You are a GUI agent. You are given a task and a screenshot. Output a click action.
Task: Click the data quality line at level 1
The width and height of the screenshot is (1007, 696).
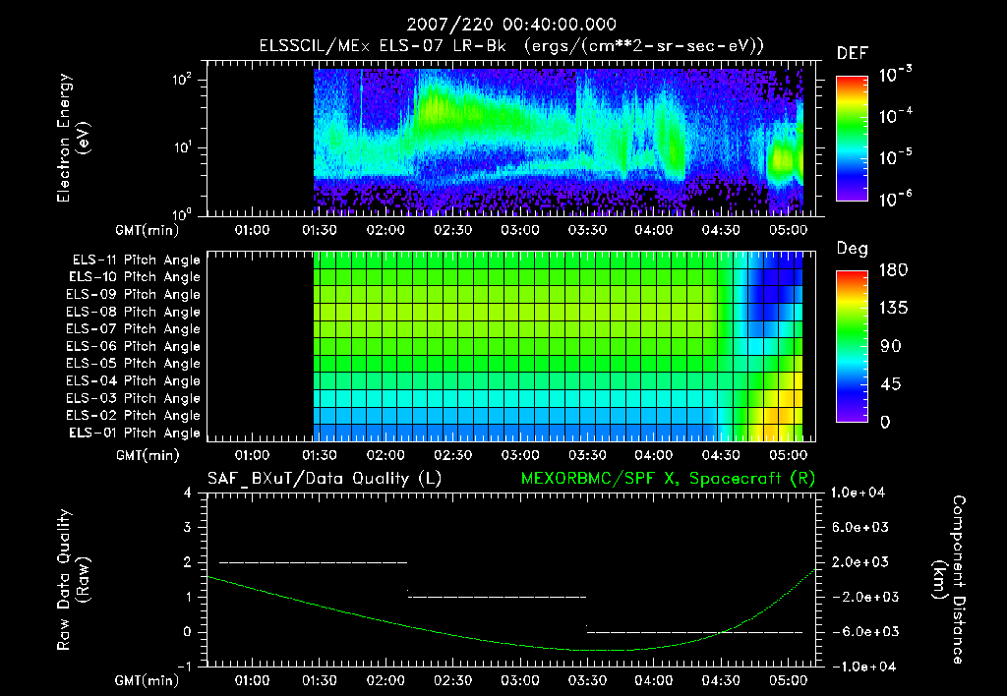(x=497, y=597)
